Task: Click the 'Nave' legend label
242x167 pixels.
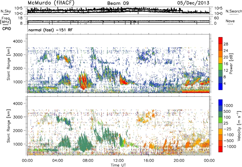Action: coord(230,21)
